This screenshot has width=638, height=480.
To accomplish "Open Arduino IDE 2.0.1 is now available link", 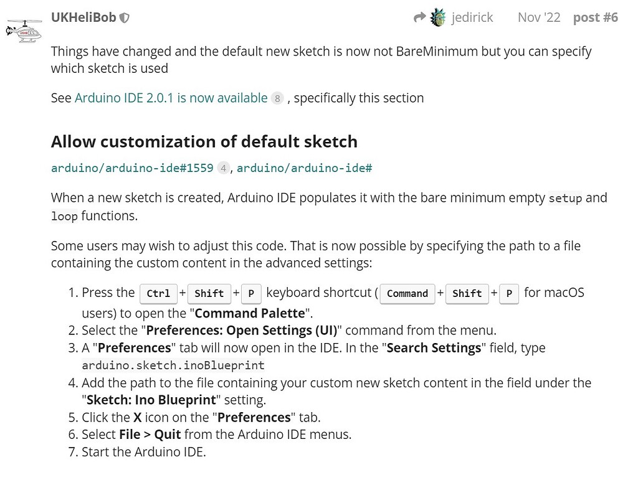I will coord(171,98).
